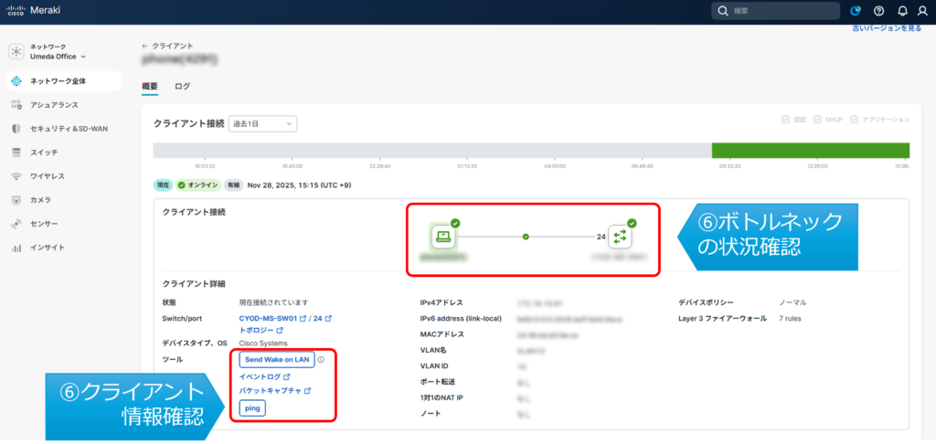The width and height of the screenshot is (936, 444).
Task: Click the ノーマル device policy value
Action: (x=792, y=302)
